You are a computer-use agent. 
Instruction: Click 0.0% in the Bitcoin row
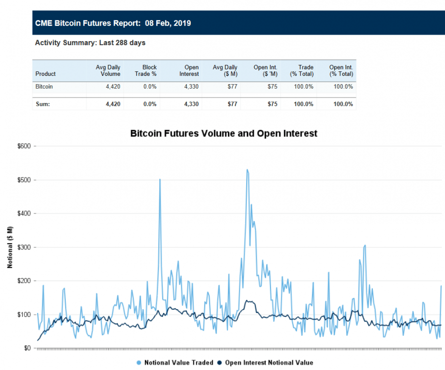(x=150, y=87)
